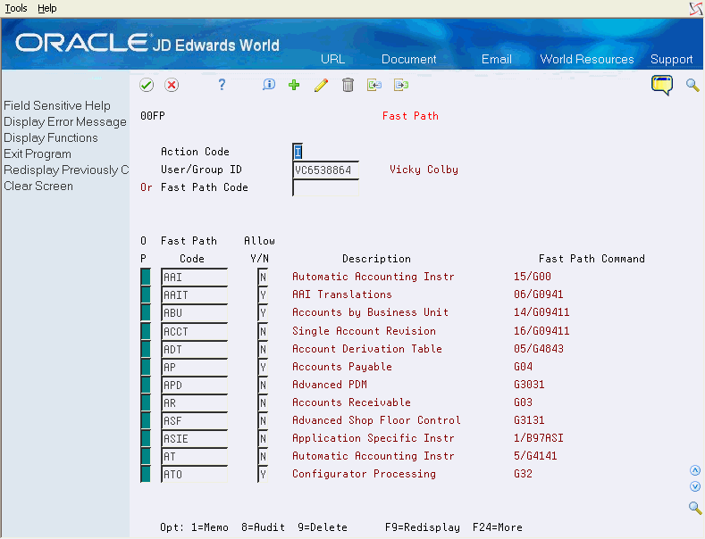This screenshot has width=705, height=539.
Task: Click the description 'Advanced Shop Floor Control'
Action: [x=376, y=420]
